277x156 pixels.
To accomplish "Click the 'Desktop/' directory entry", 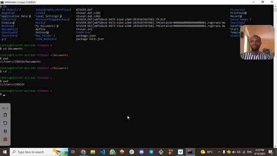I will (8, 26).
